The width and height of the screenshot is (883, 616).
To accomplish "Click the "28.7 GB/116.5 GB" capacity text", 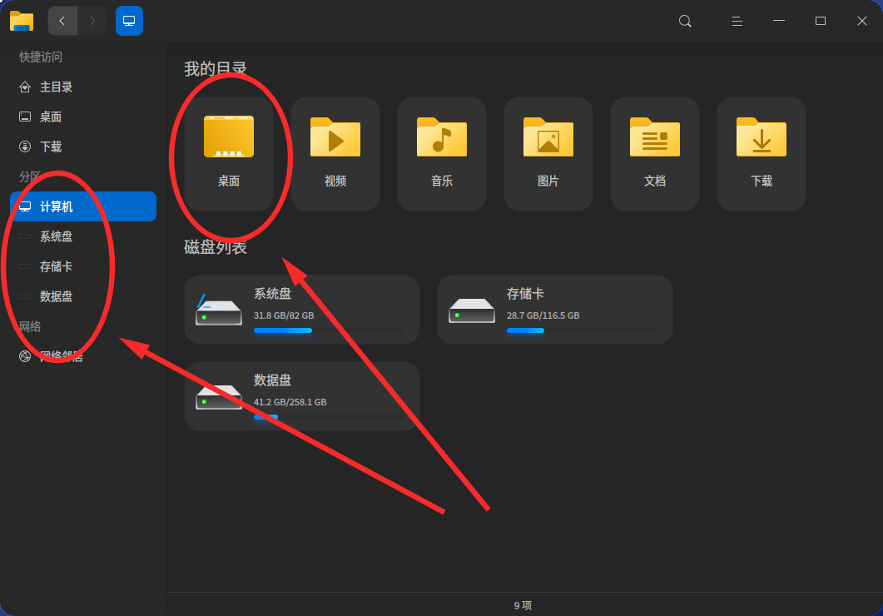I will pyautogui.click(x=543, y=315).
